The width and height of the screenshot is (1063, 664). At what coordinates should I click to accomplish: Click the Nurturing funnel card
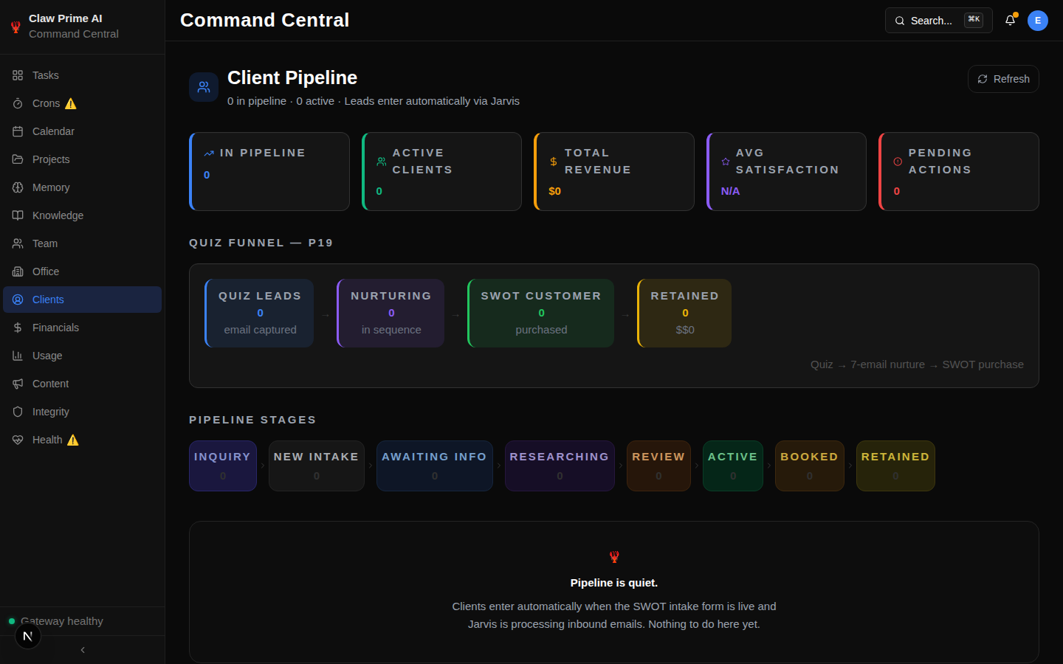pos(391,313)
